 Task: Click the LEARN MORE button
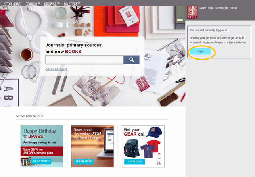(x=84, y=162)
